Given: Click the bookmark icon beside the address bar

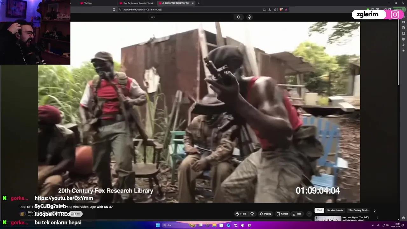Looking at the screenshot, I should click(x=114, y=10).
